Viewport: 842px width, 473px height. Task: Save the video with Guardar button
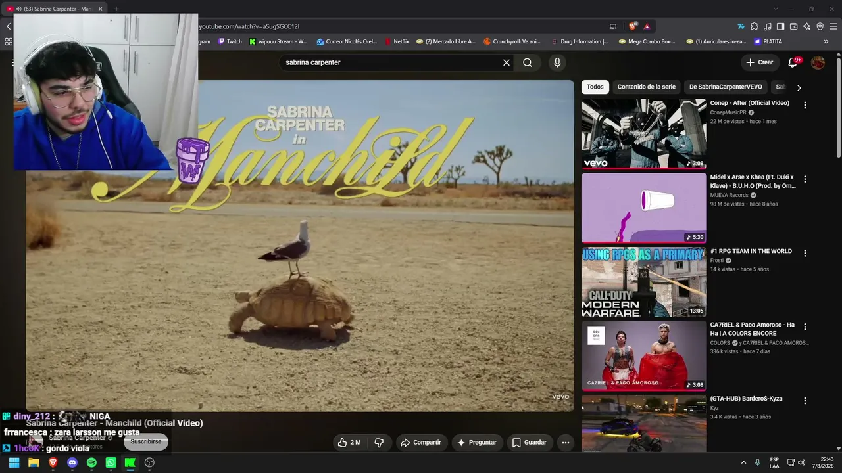tap(530, 443)
